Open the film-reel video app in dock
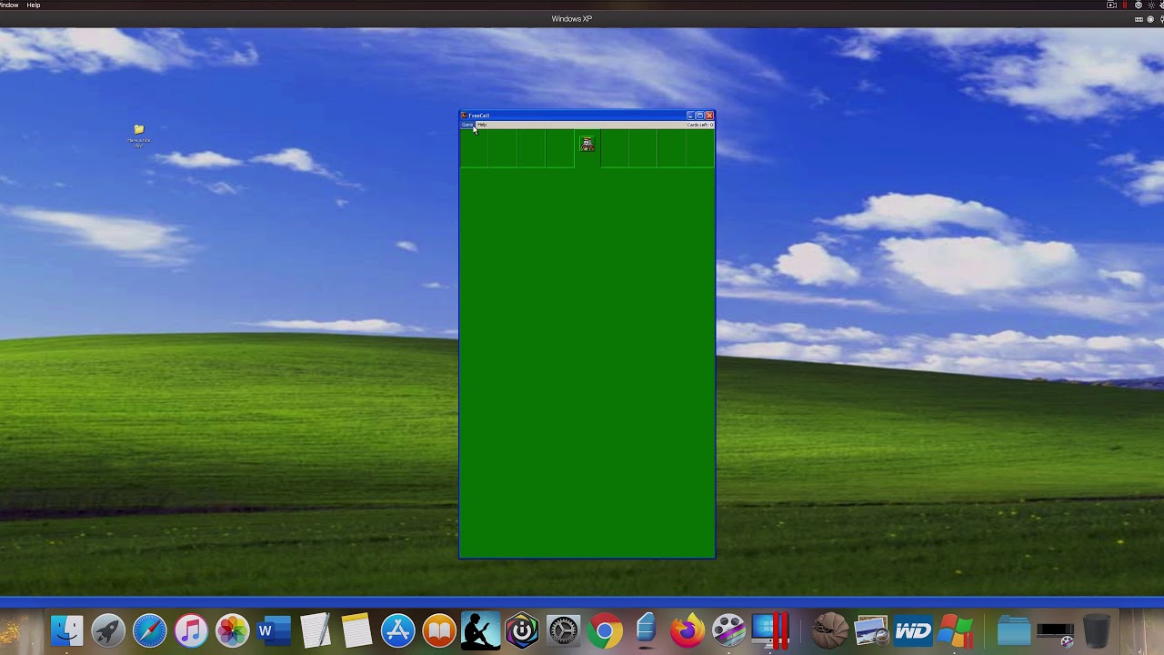Image resolution: width=1164 pixels, height=655 pixels. [x=728, y=630]
